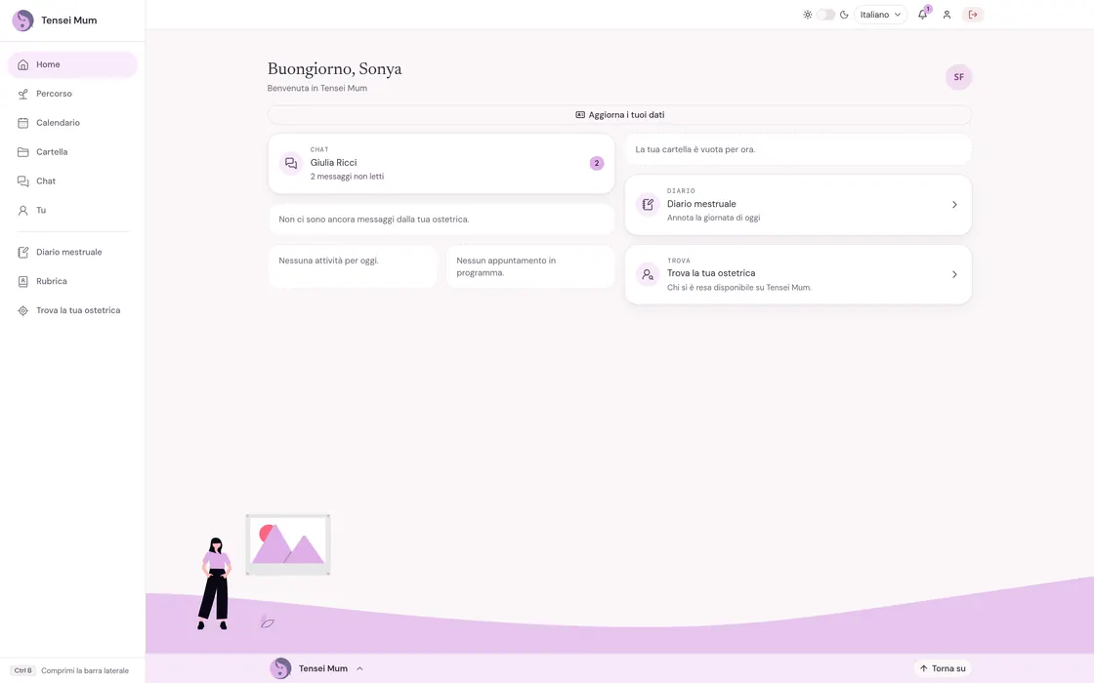The width and height of the screenshot is (1094, 683).
Task: Click 'Nessuna attività per oggi.' text
Action: (x=328, y=261)
